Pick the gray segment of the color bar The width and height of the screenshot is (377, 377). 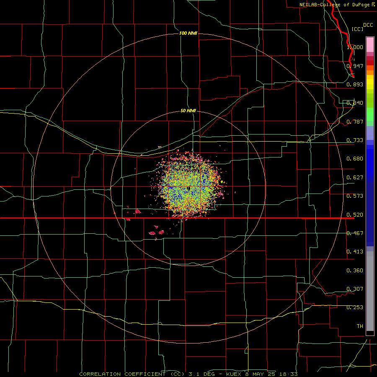tap(370, 291)
